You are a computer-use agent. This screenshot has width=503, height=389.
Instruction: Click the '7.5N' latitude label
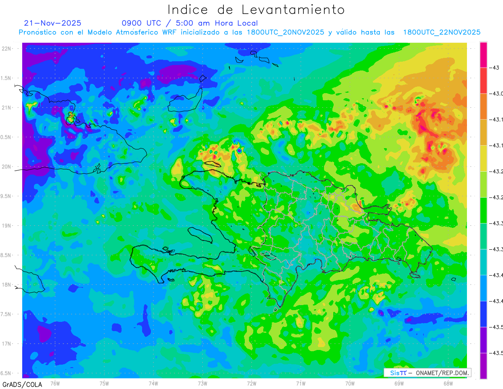6,314
